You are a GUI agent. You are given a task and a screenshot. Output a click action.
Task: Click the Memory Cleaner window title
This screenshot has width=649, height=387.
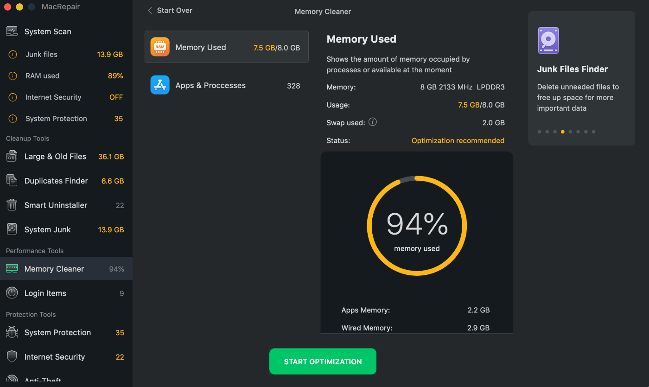(x=323, y=12)
